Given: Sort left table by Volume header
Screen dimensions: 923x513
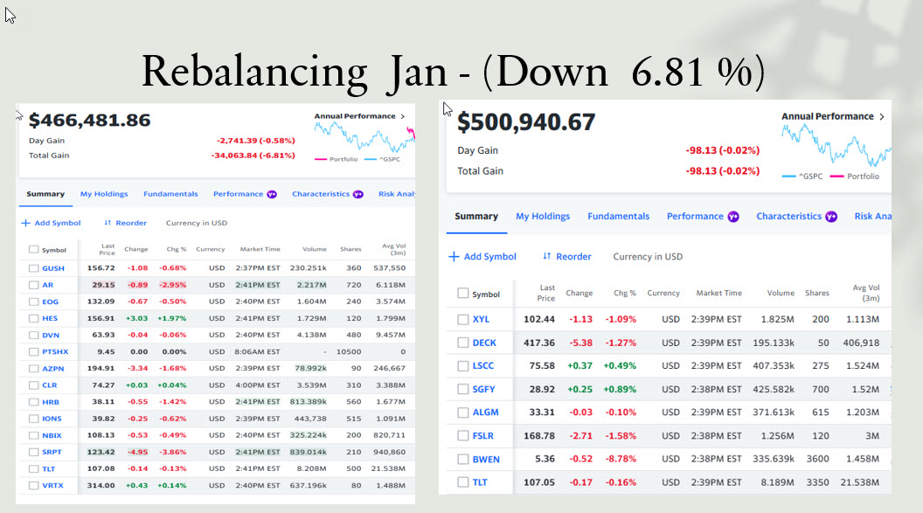Looking at the screenshot, I should (315, 249).
